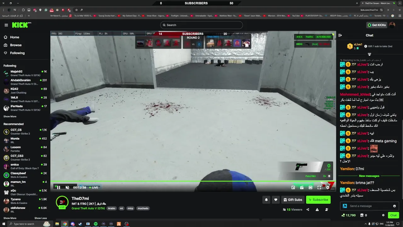The image size is (403, 227).
Task: Open video player settings gear
Action: (328, 187)
